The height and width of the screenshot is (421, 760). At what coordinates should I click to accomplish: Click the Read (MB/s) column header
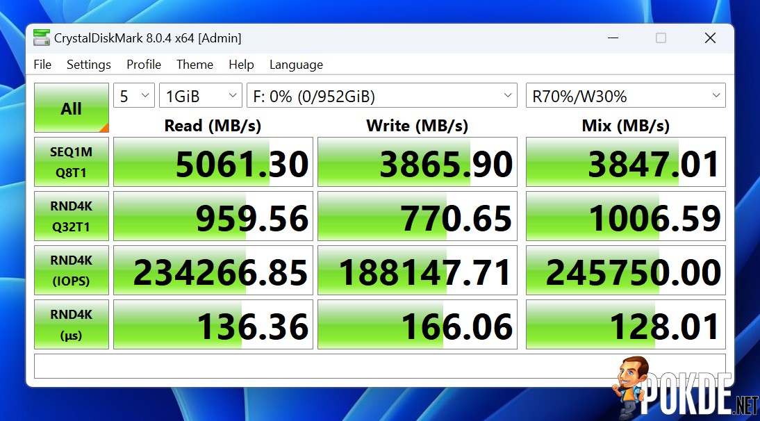pos(213,126)
